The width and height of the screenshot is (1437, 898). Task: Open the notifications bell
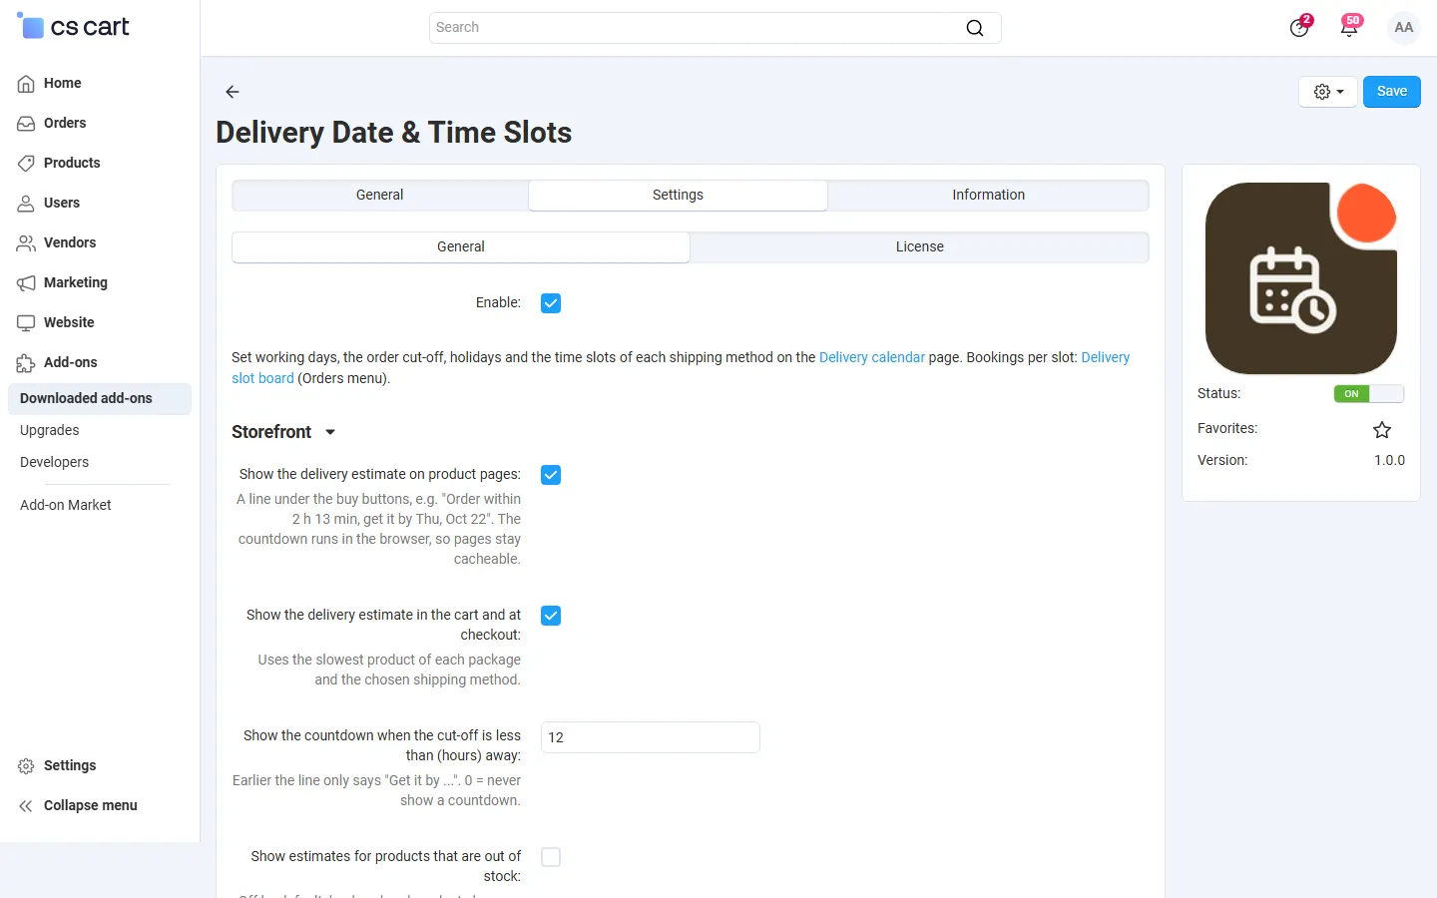click(1349, 27)
